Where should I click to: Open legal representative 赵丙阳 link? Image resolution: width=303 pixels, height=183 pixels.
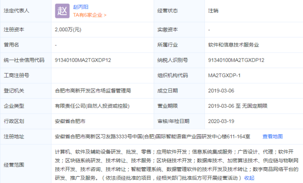80,7
